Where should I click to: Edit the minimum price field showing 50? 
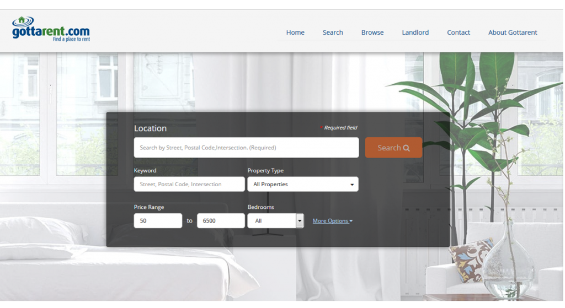click(158, 220)
